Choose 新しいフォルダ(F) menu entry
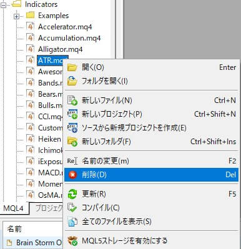The height and width of the screenshot is (249, 241). (x=151, y=142)
